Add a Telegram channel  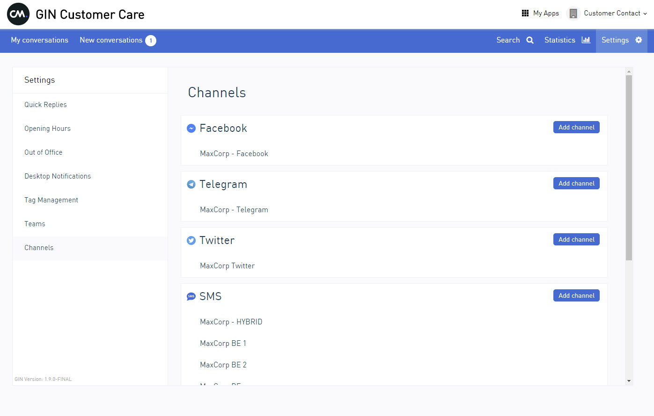coord(576,183)
